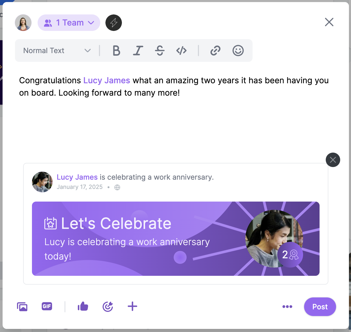This screenshot has height=332, width=351.
Task: Click the lightning bolt icon
Action: pyautogui.click(x=114, y=23)
